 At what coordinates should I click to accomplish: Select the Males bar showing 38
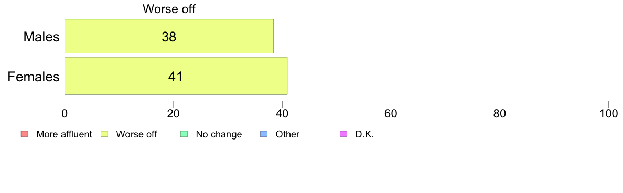point(169,36)
